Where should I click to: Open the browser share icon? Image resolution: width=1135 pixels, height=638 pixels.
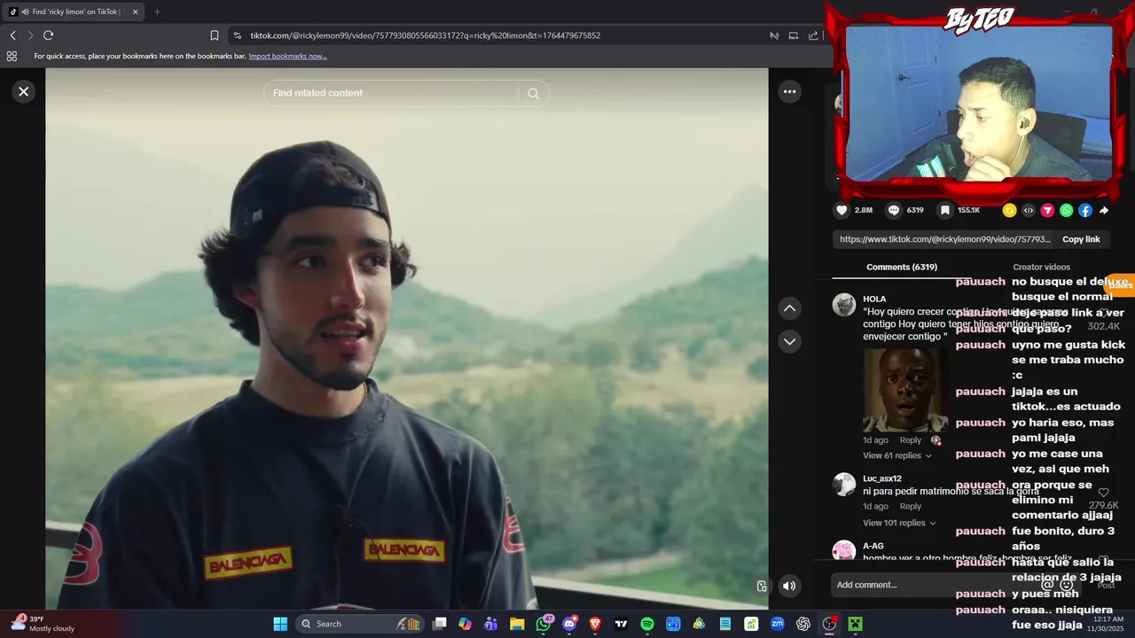813,35
